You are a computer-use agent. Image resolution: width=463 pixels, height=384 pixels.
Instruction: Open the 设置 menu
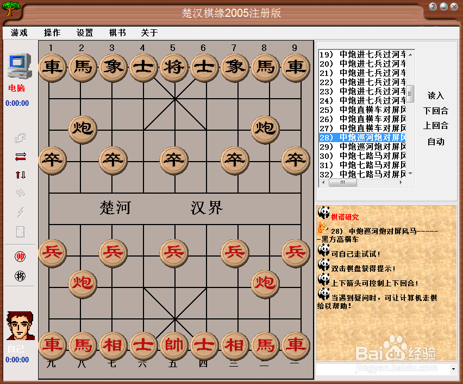[85, 33]
